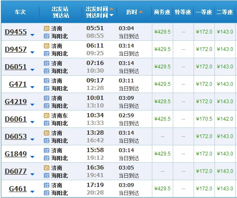237x198 pixels.
Task: Click the origin 始 icon in D9455 row
Action: 46,28
